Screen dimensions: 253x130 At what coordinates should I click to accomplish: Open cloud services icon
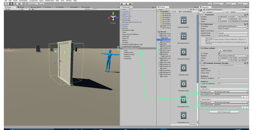210,4
